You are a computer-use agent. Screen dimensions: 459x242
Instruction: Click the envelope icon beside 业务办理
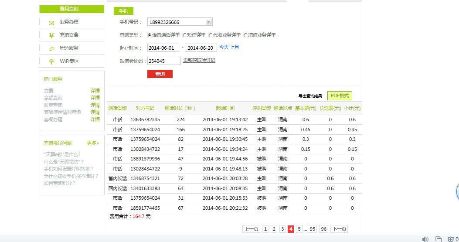[51, 23]
